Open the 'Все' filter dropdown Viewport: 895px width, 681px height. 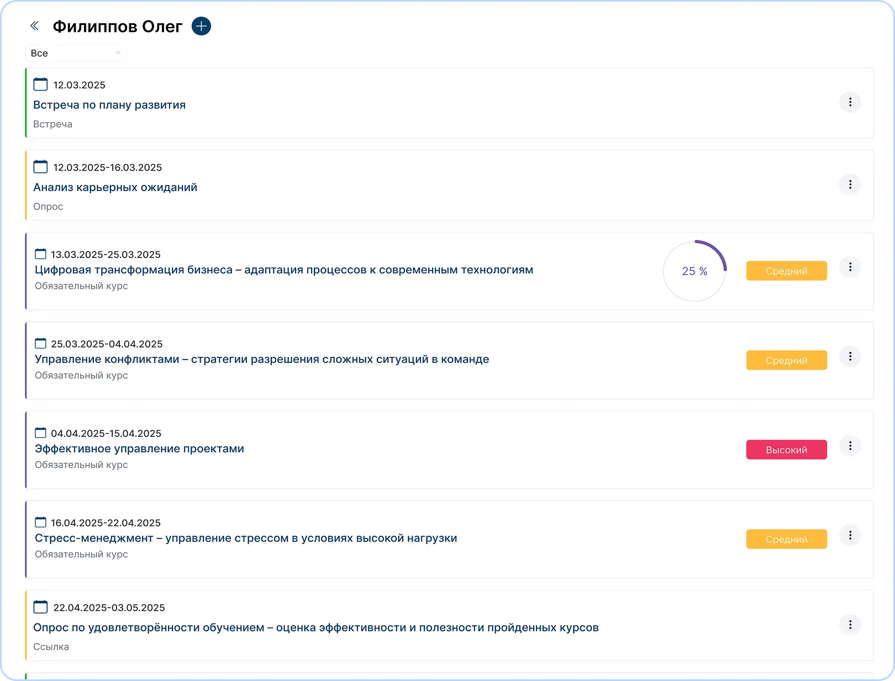click(76, 53)
